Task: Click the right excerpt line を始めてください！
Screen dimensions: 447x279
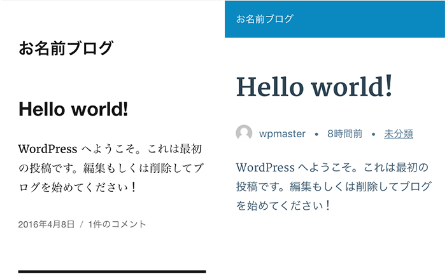Action: point(283,206)
